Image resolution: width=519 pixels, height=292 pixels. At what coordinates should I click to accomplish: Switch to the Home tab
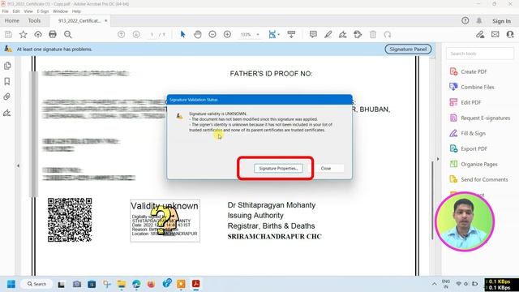[12, 20]
